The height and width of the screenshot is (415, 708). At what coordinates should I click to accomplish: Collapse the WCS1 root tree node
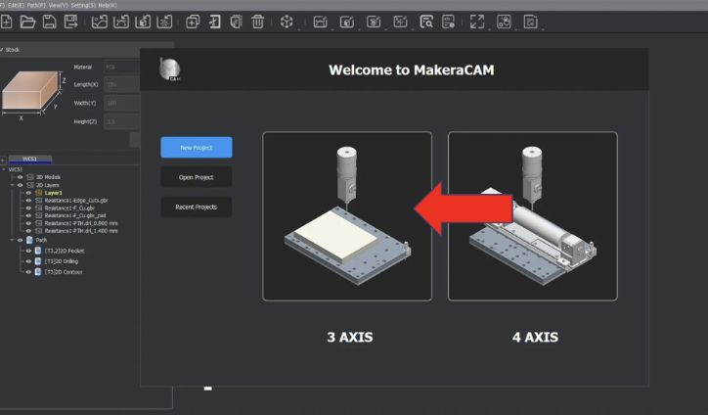(4, 168)
